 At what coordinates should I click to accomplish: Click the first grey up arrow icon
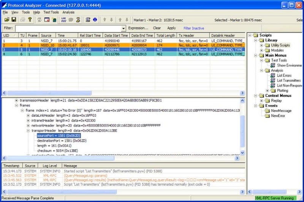click(105, 20)
